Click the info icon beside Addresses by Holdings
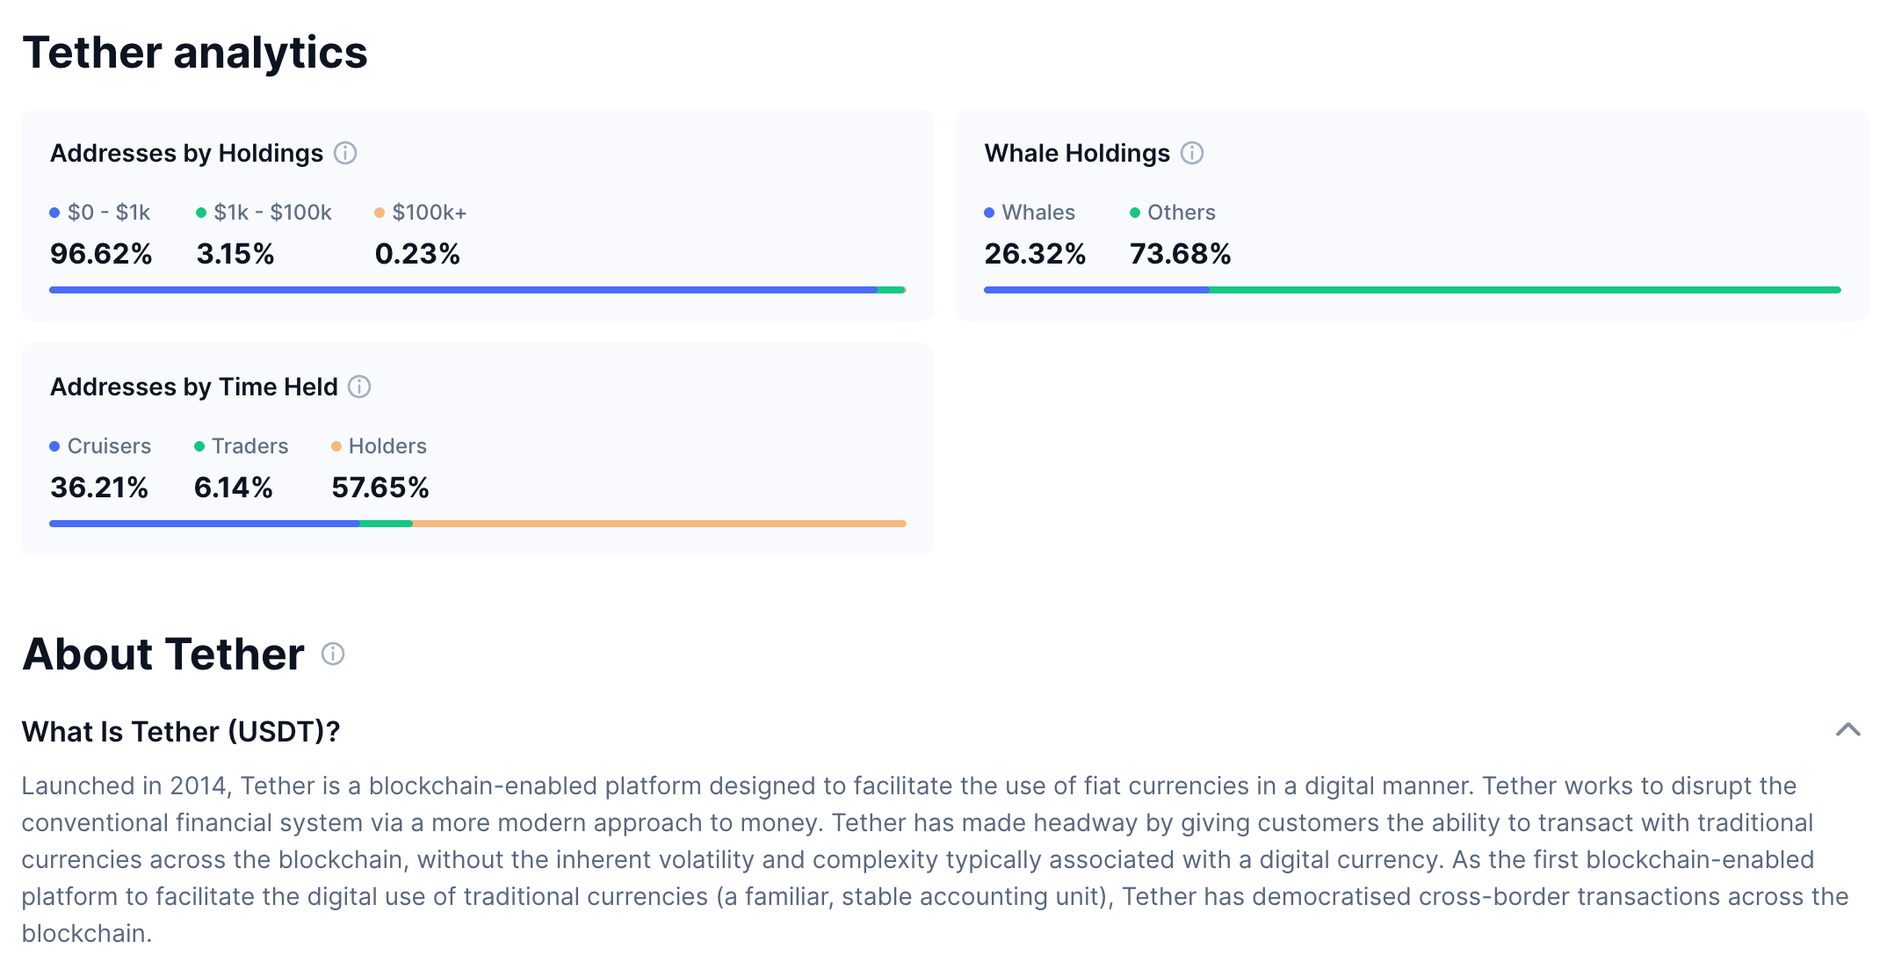Screen dimensions: 1887x977 pyautogui.click(x=347, y=153)
